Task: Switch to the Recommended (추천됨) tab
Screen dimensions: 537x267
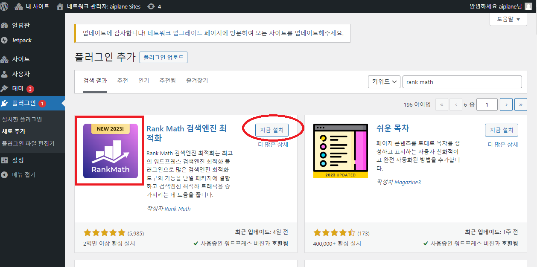Action: coord(168,81)
